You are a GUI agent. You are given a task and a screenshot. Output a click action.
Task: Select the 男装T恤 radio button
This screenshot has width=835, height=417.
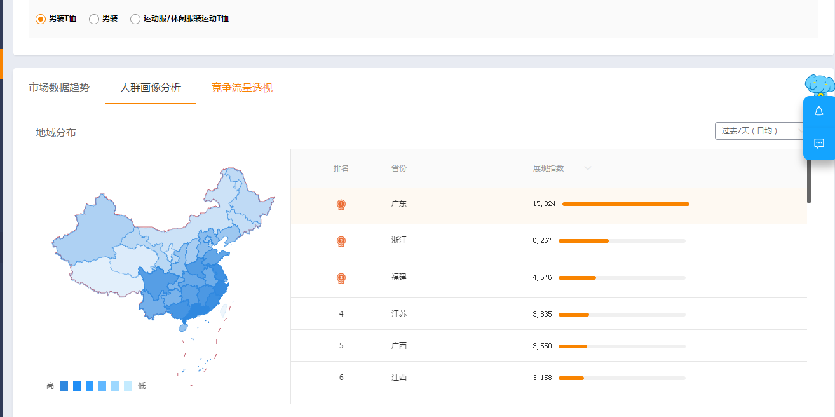(41, 19)
